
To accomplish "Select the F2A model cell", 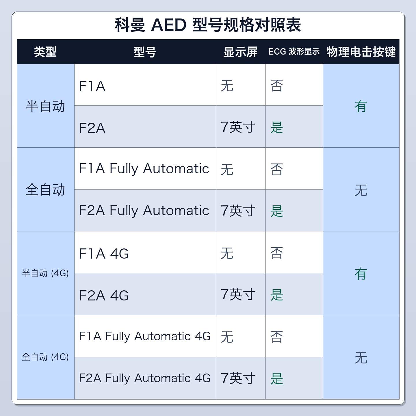I will [145, 127].
